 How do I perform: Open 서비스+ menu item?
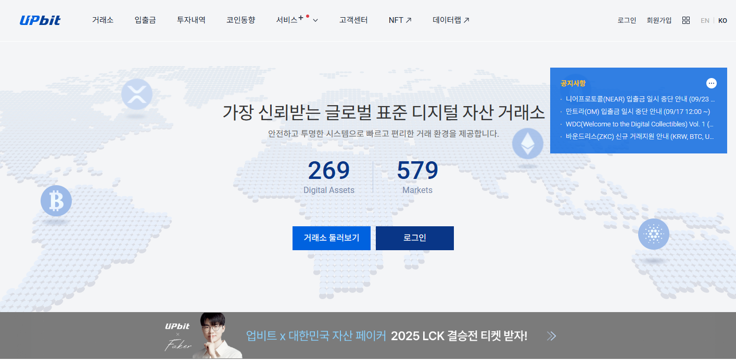click(290, 20)
